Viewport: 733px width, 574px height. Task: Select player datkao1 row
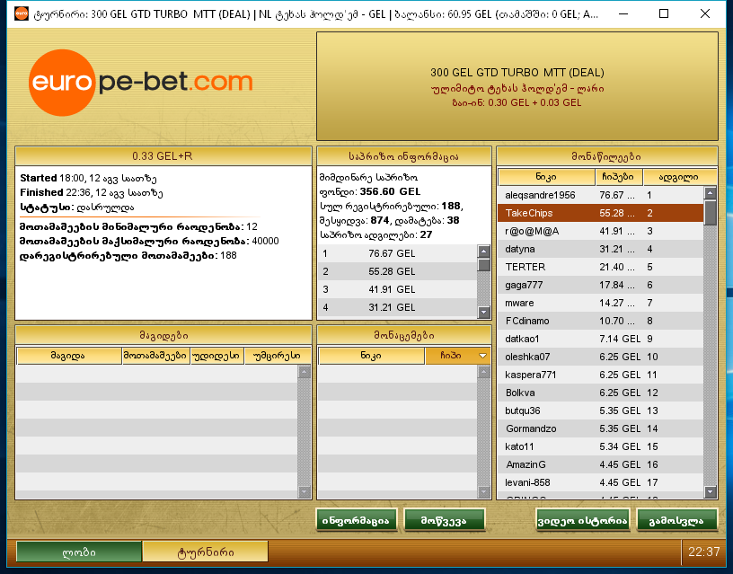[x=600, y=339]
